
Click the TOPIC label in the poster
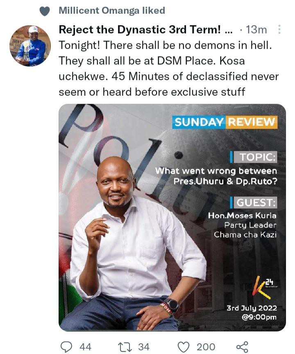pos(255,157)
